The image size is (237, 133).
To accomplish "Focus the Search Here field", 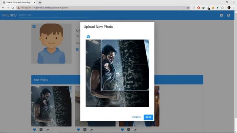I will click(x=54, y=15).
